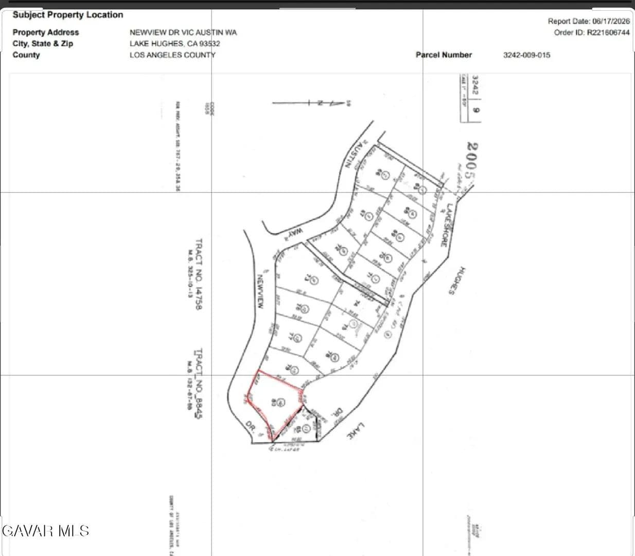
Task: Click 'Report Date: 06/17/2026' text
Action: point(589,21)
